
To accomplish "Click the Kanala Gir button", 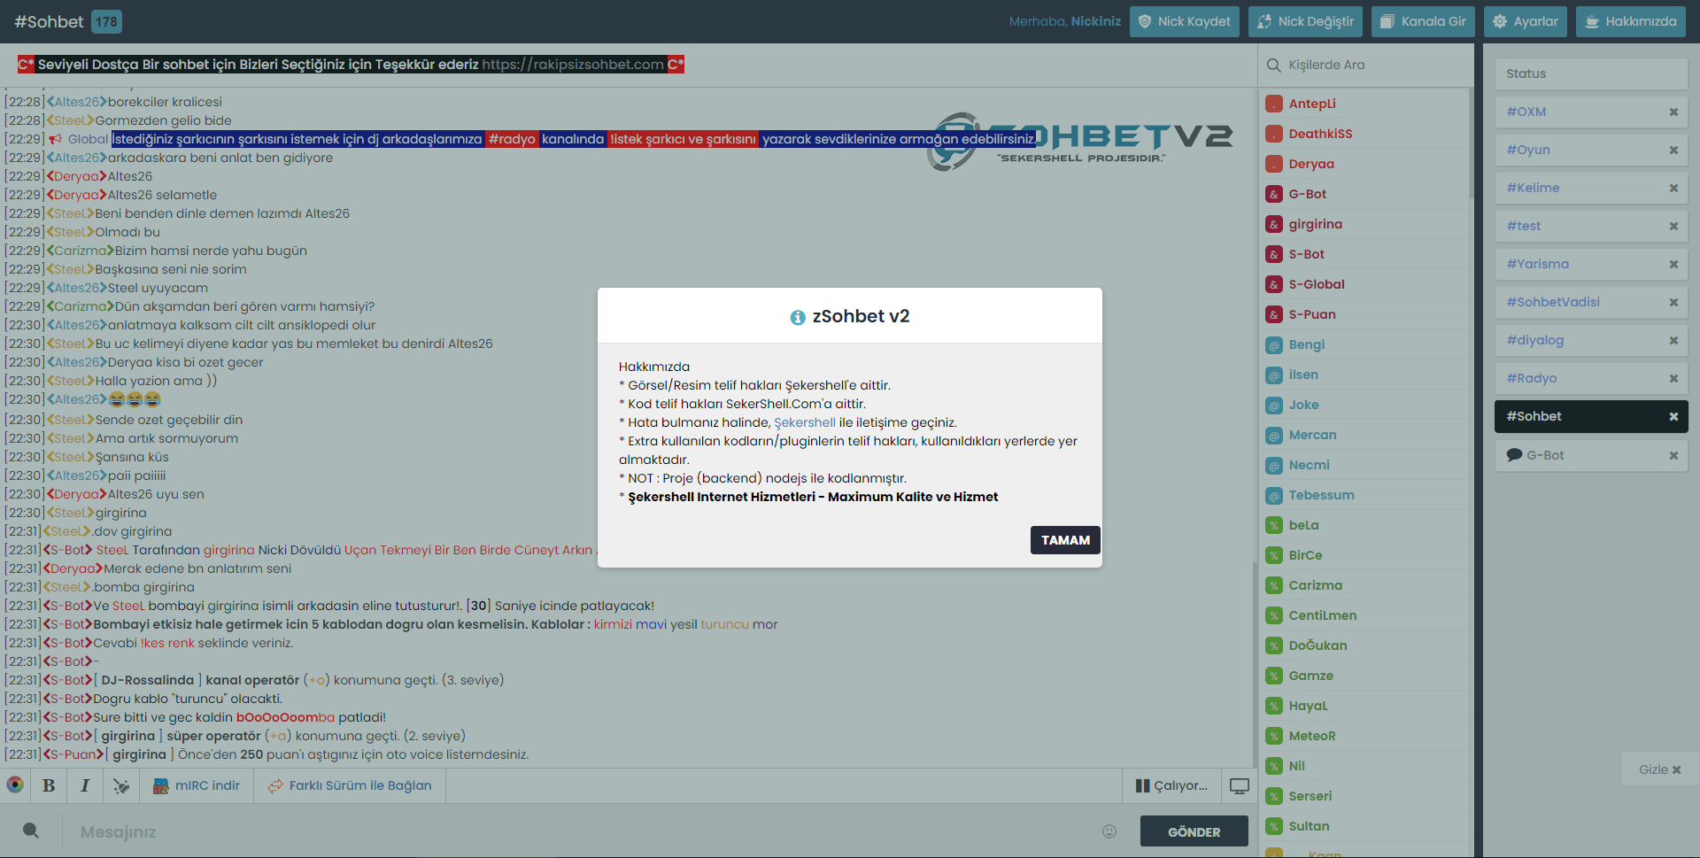I will [x=1423, y=21].
